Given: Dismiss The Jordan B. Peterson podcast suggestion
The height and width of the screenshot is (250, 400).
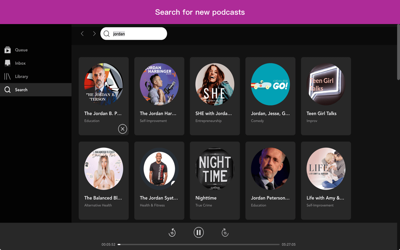Looking at the screenshot, I should [122, 129].
